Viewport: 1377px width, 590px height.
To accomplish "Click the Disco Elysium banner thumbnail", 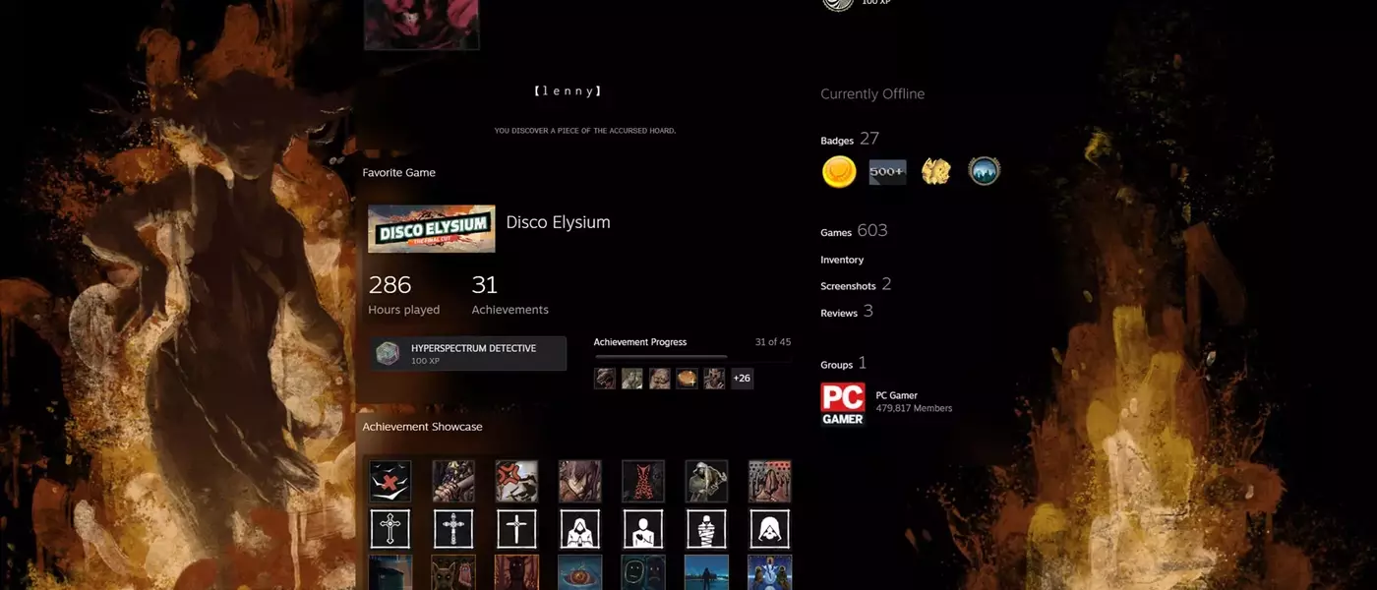I will coord(432,229).
